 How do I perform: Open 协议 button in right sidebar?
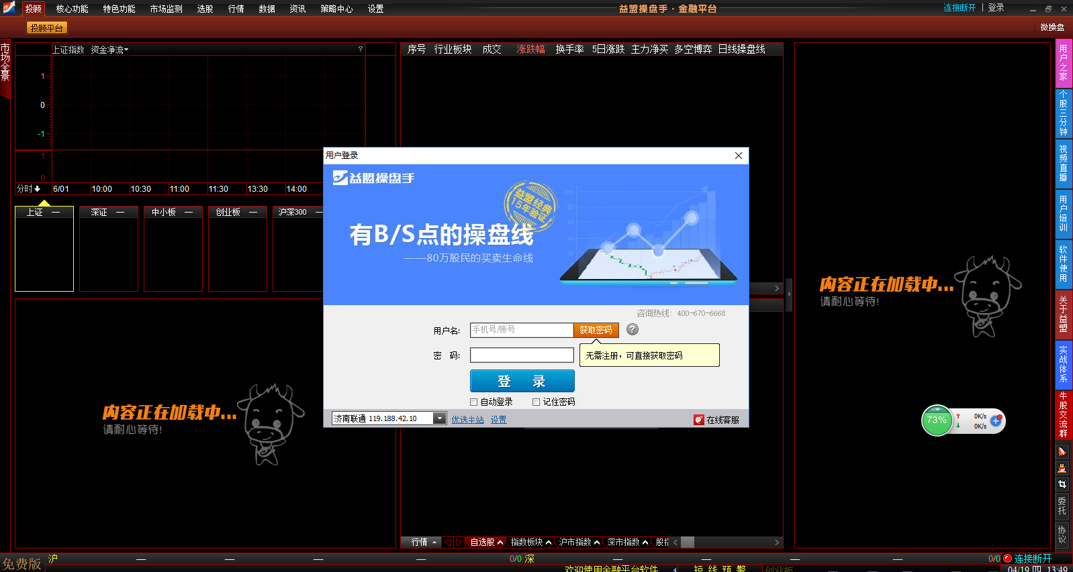1062,534
